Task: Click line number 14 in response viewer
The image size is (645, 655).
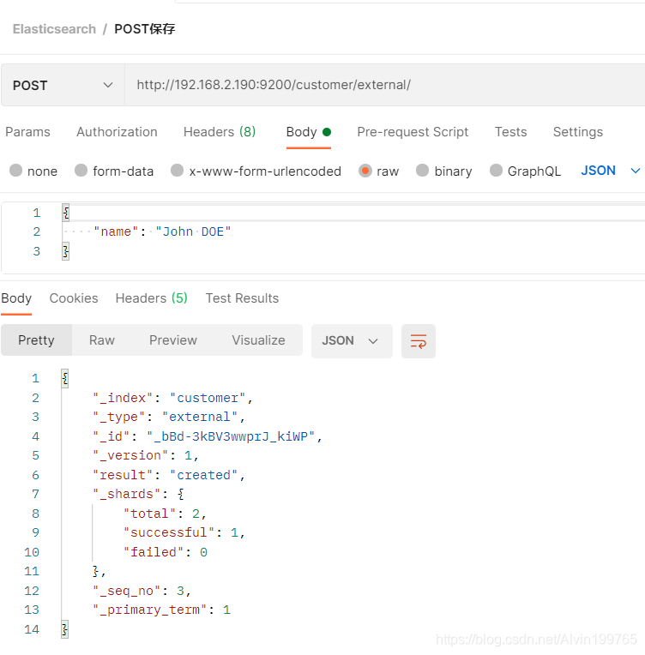Action: pyautogui.click(x=32, y=629)
